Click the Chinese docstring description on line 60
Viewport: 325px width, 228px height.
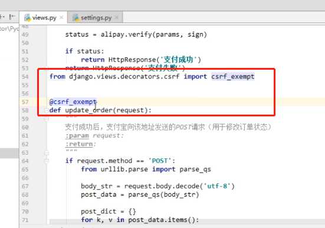pos(168,127)
